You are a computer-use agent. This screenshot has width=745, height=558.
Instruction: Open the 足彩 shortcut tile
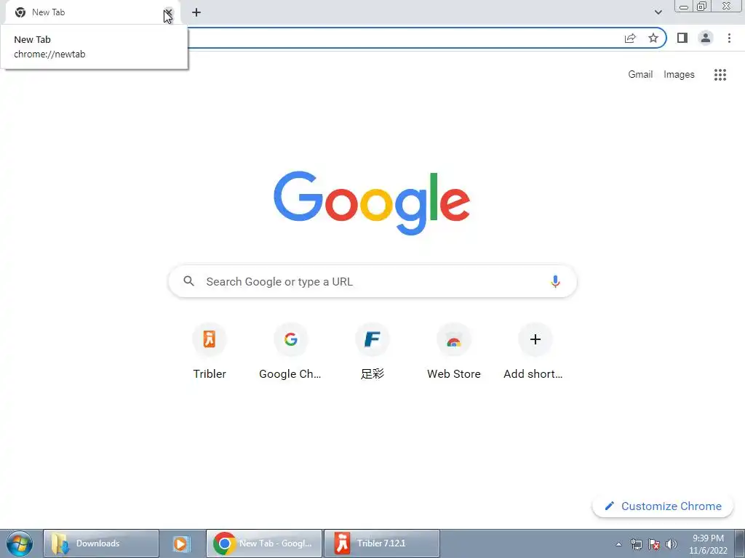(372, 352)
